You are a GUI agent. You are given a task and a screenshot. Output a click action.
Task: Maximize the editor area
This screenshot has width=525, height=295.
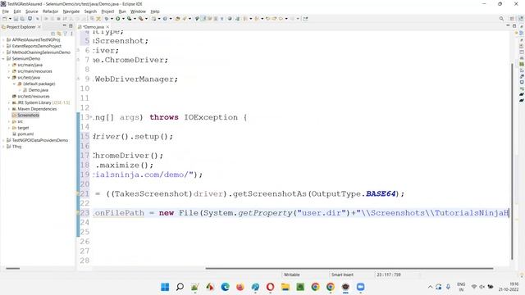click(514, 26)
